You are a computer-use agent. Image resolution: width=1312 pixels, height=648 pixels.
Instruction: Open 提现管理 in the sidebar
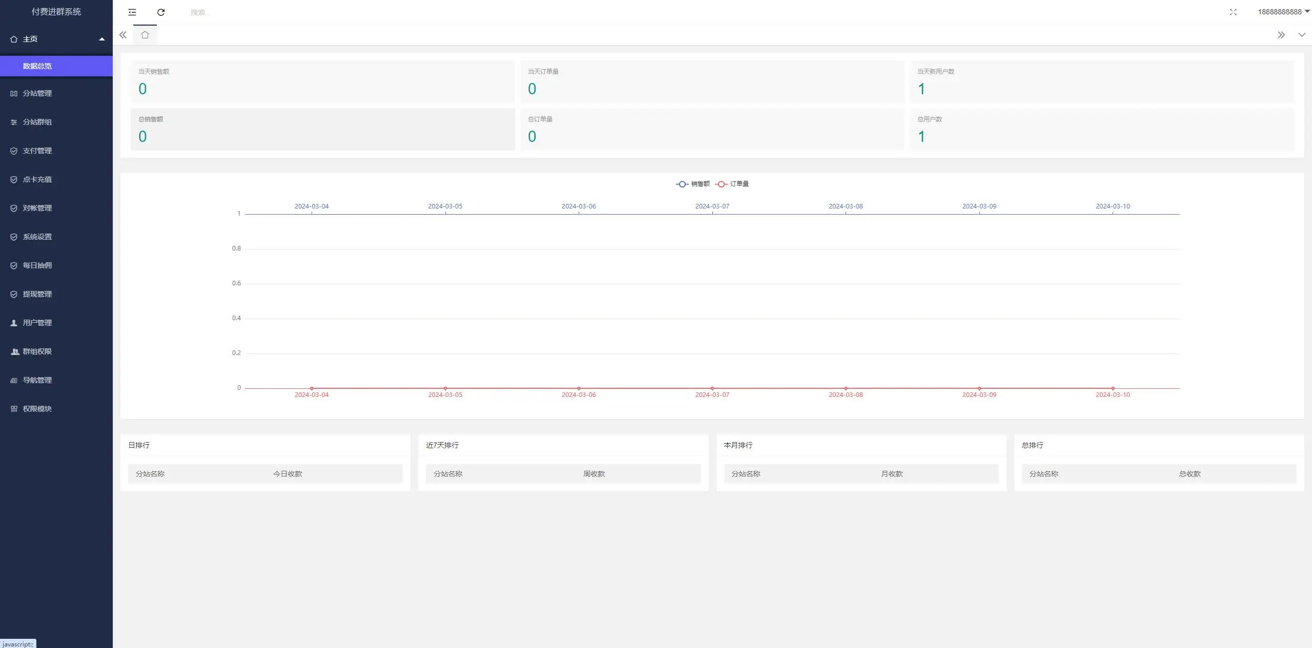37,294
